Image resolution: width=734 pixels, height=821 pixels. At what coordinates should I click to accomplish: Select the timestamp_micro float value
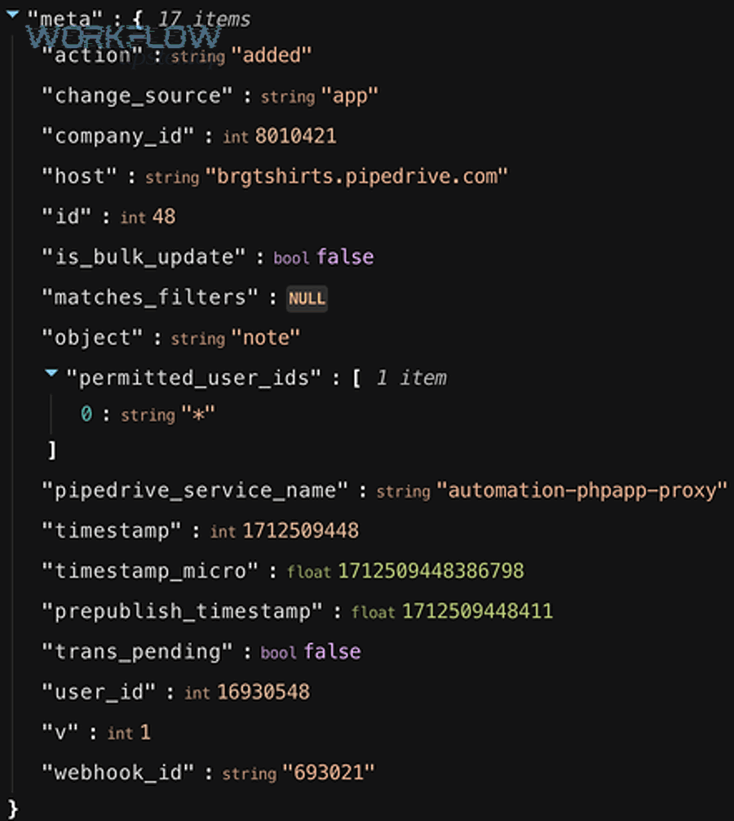(x=431, y=571)
